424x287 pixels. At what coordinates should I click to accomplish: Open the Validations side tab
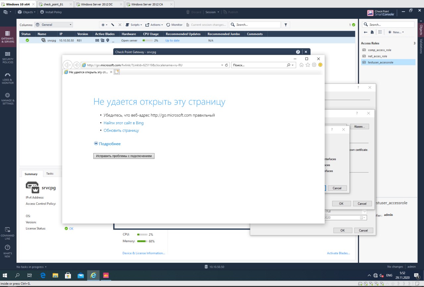[x=421, y=46]
